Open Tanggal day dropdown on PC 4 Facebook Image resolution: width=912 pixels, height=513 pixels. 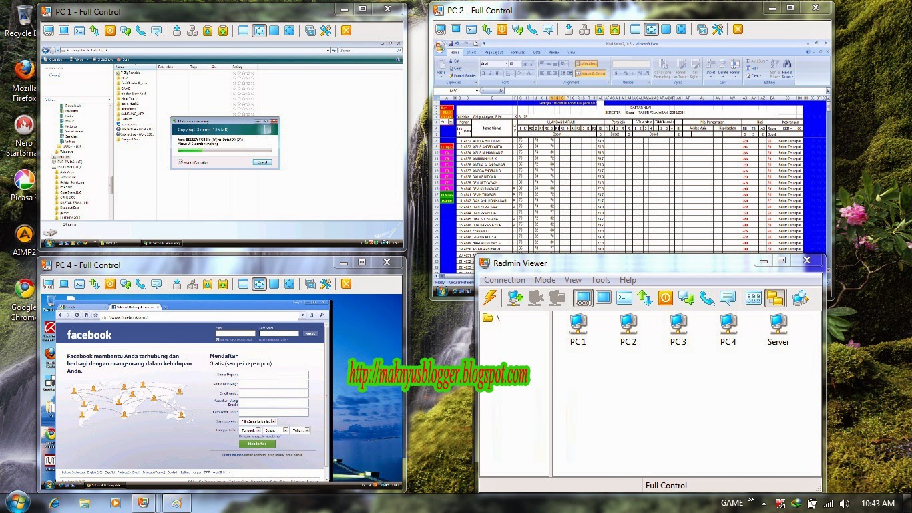point(250,430)
